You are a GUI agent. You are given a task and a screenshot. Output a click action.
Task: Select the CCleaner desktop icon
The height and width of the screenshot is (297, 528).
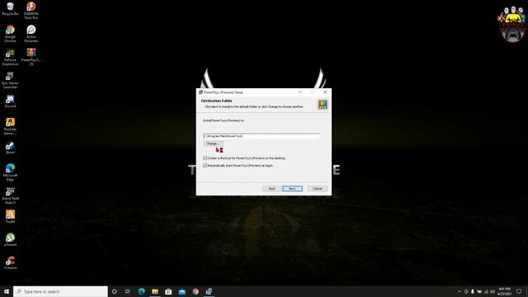[10, 262]
